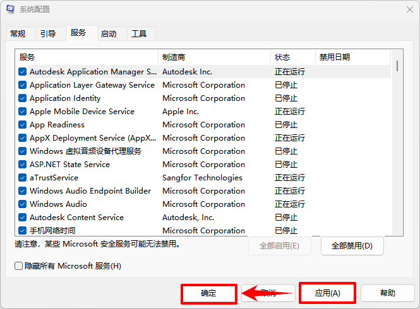Select the 手机网络时间 service name
Screen dimensions: 420x309
[x=52, y=230]
